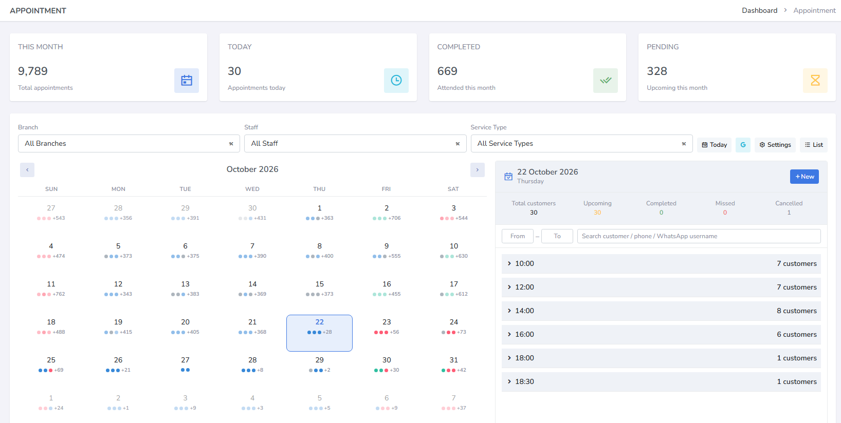Switch to List view
The image size is (841, 423).
coord(814,145)
